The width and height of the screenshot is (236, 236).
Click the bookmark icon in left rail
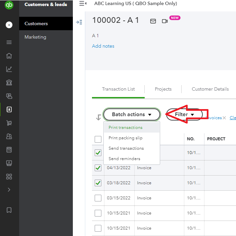coord(9,210)
